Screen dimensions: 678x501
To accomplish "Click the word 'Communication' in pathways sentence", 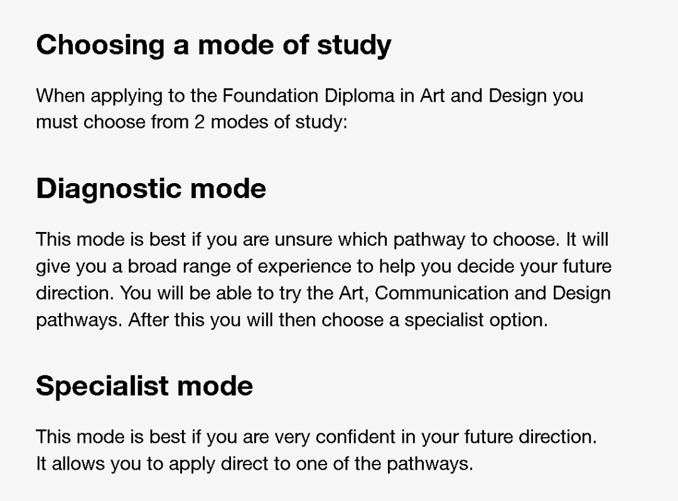I will (x=441, y=293).
